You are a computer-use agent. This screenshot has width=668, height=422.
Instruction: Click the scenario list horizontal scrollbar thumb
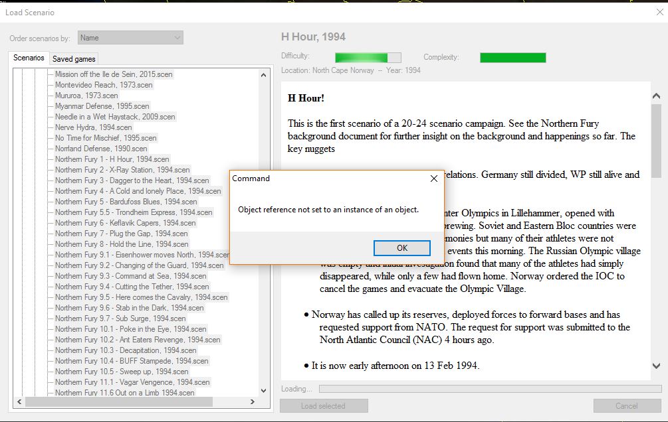coord(119,401)
